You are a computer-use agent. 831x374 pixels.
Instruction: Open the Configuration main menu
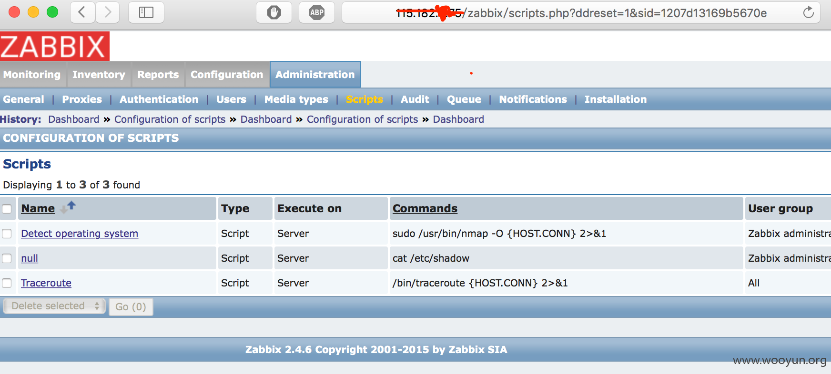click(227, 75)
